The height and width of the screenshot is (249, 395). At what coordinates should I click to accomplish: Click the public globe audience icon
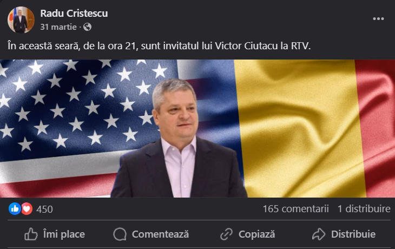pyautogui.click(x=88, y=27)
